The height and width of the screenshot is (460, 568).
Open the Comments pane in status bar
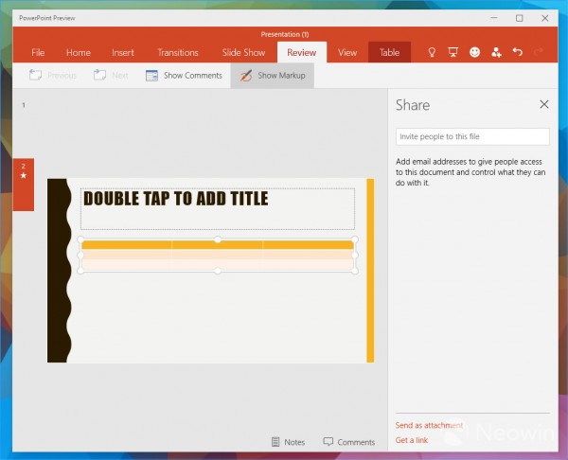click(x=349, y=442)
